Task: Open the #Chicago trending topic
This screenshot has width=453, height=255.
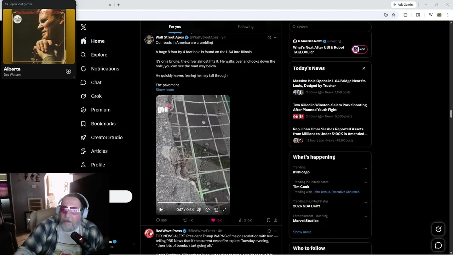Action: [301, 172]
